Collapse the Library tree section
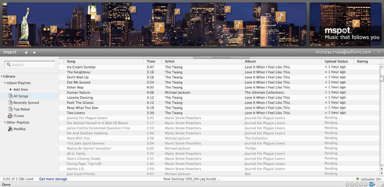This screenshot has height=187, width=384. point(2,76)
